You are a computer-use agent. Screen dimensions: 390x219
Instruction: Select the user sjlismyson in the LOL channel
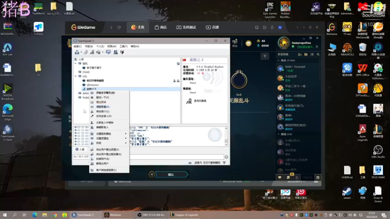pos(93,85)
